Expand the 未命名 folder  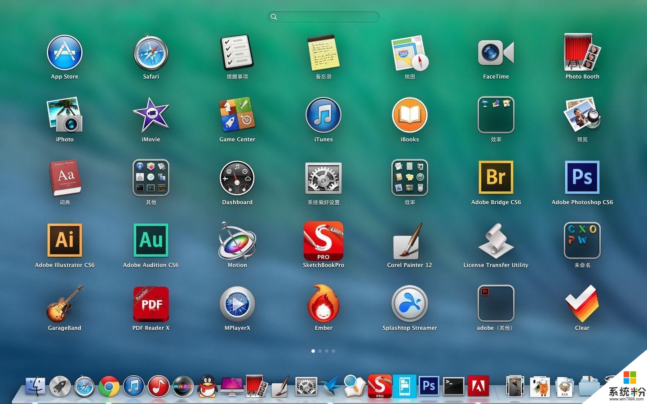coord(582,241)
